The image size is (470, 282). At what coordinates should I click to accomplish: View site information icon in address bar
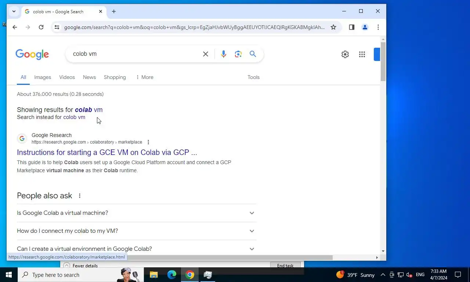(x=57, y=27)
